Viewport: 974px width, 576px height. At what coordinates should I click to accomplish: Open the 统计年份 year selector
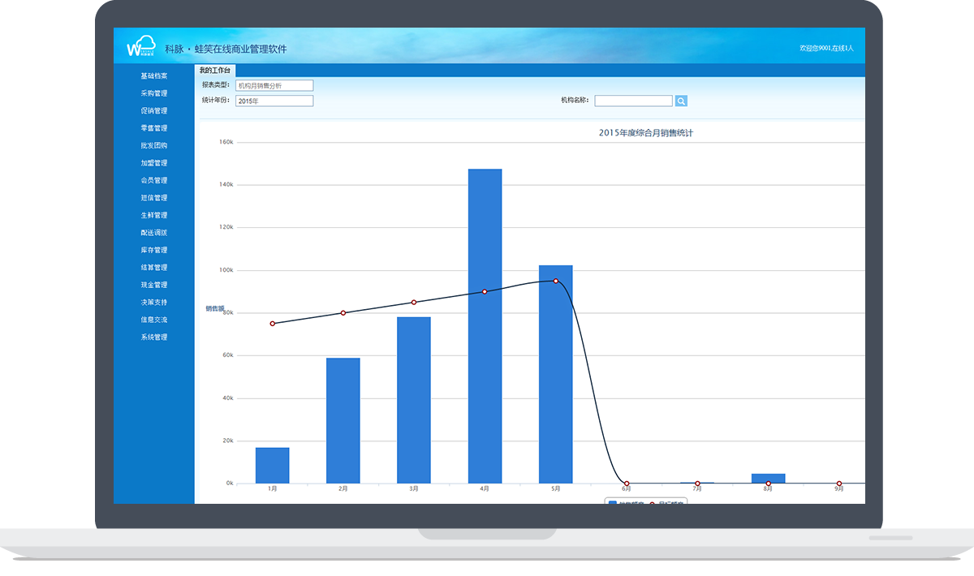pos(274,101)
